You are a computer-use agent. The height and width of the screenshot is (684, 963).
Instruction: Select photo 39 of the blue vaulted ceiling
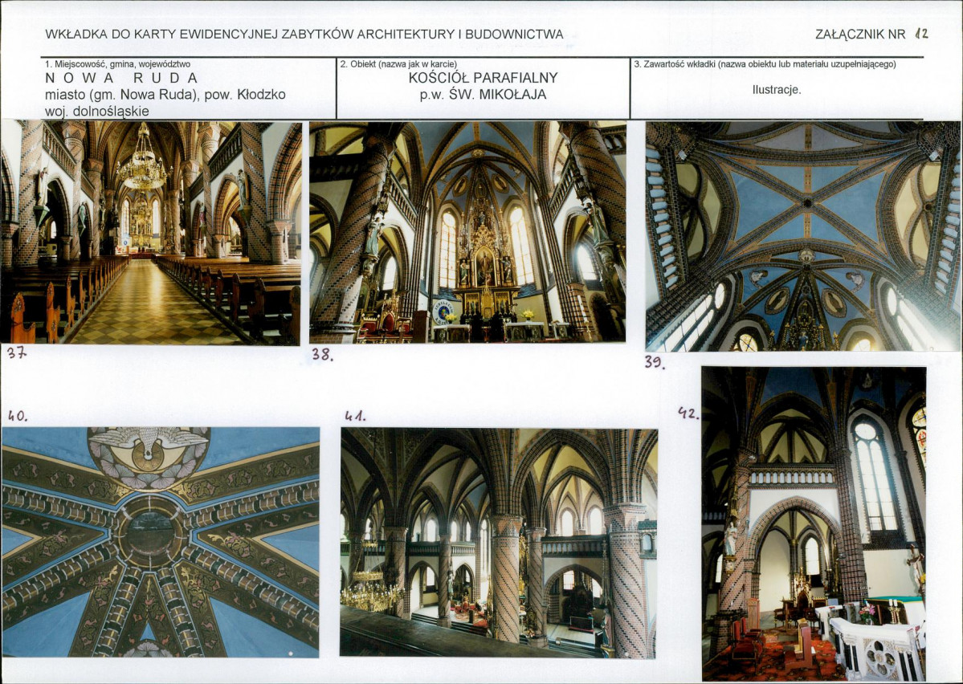click(x=802, y=236)
